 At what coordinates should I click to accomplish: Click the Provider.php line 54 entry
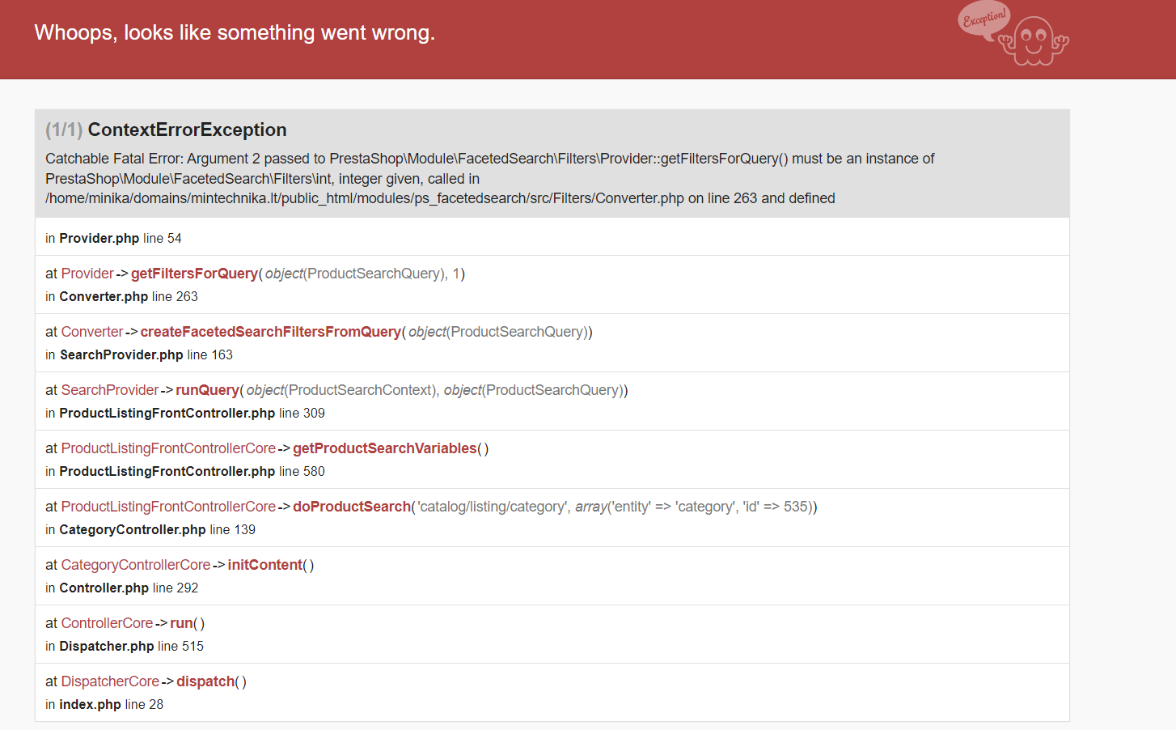click(113, 238)
